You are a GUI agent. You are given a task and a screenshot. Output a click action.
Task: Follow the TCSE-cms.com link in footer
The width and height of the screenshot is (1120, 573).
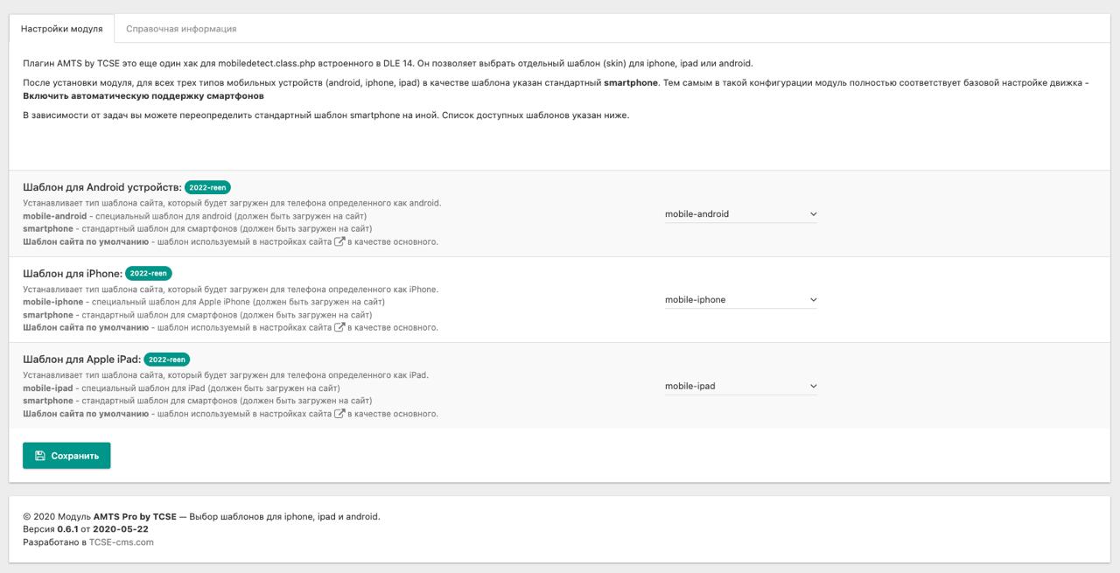click(121, 542)
